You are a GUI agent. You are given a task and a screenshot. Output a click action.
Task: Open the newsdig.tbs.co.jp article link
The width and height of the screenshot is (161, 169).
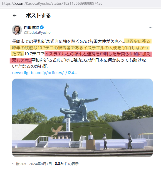tap(45, 73)
